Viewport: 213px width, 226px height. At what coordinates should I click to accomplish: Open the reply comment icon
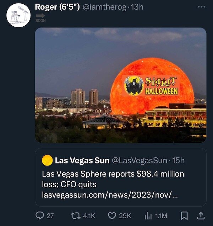pyautogui.click(x=39, y=215)
